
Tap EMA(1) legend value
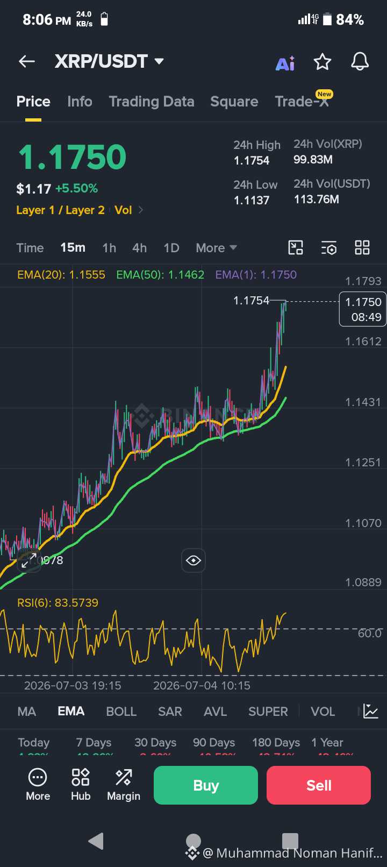pos(256,275)
